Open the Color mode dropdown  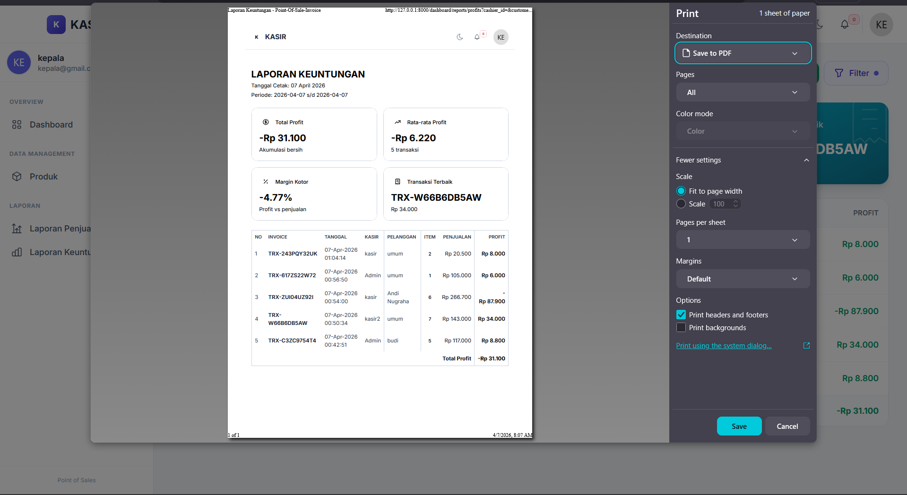point(743,131)
